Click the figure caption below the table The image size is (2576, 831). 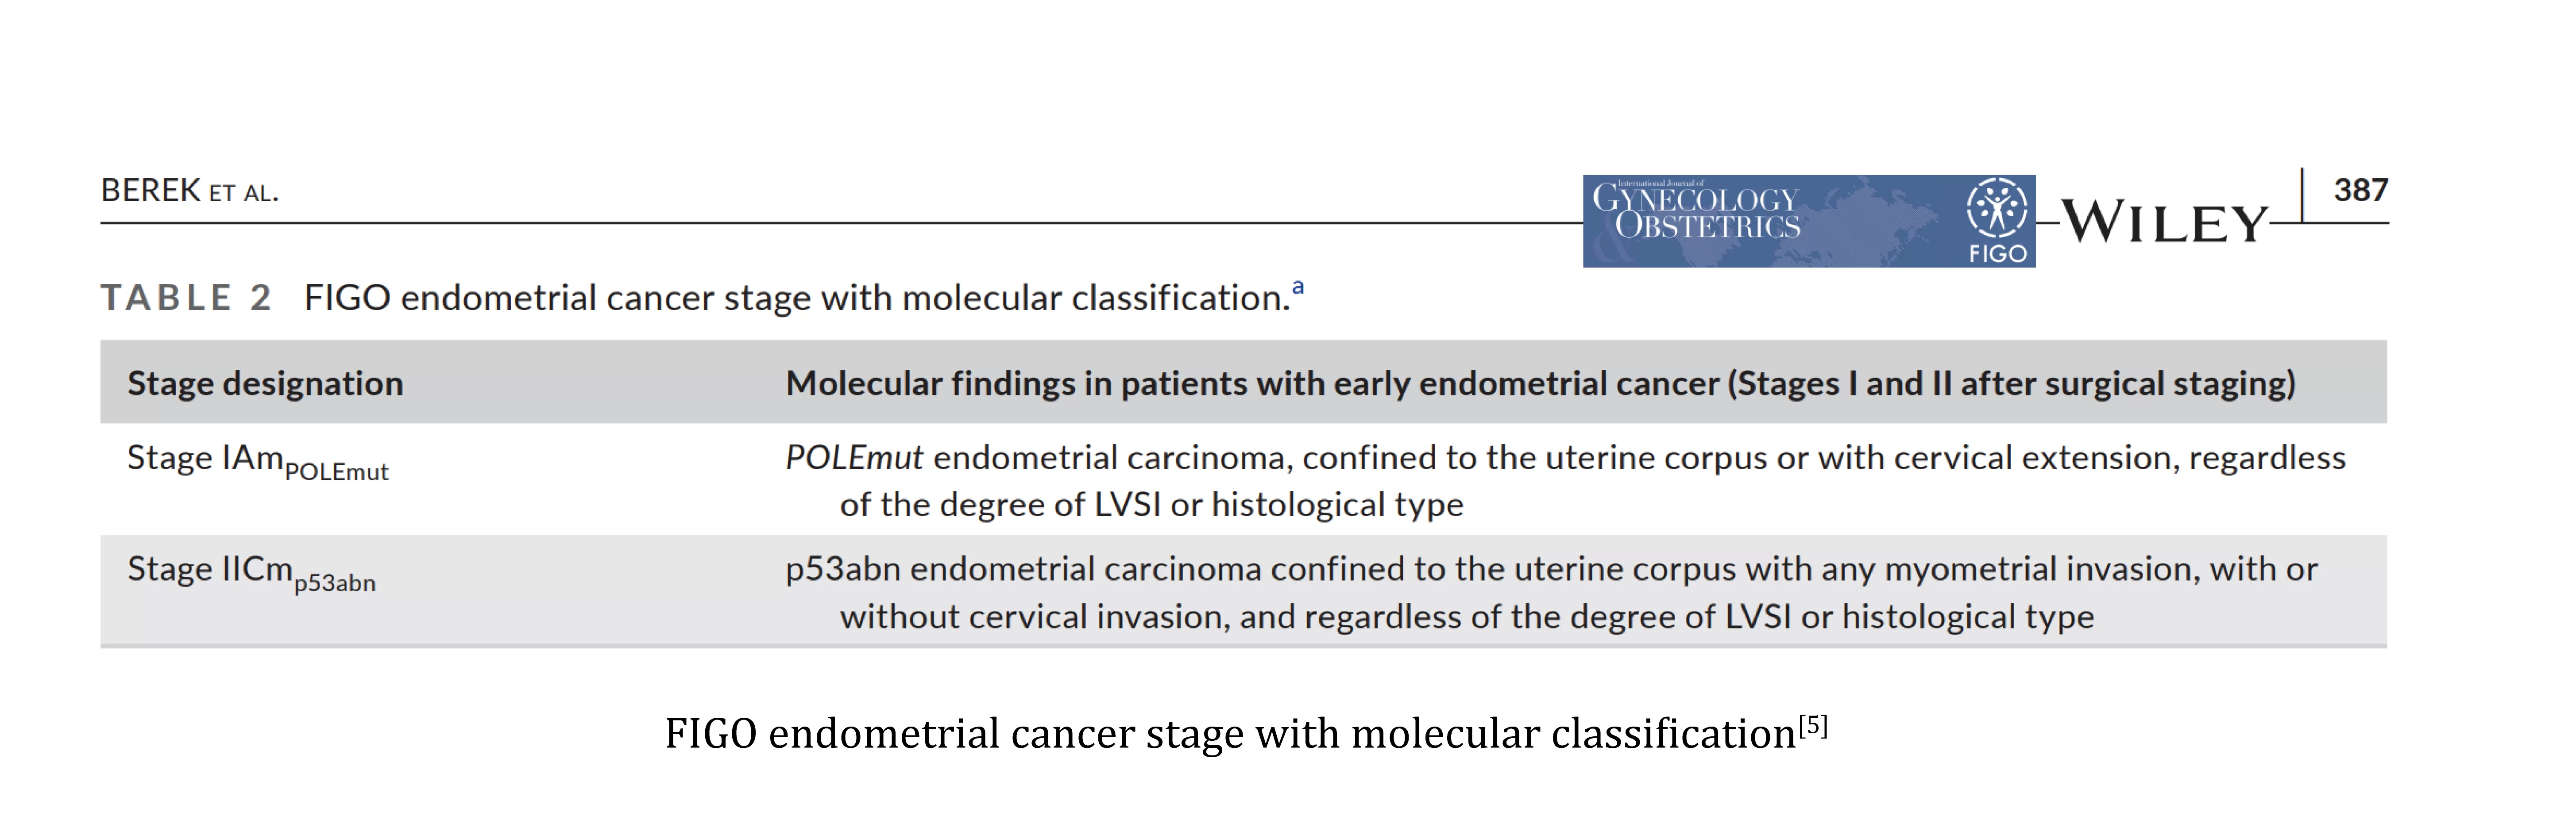click(x=1246, y=733)
